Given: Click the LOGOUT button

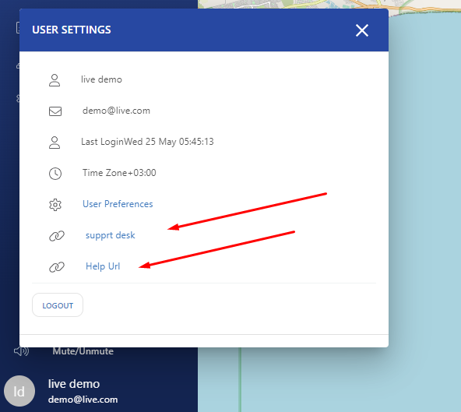Looking at the screenshot, I should pyautogui.click(x=58, y=305).
